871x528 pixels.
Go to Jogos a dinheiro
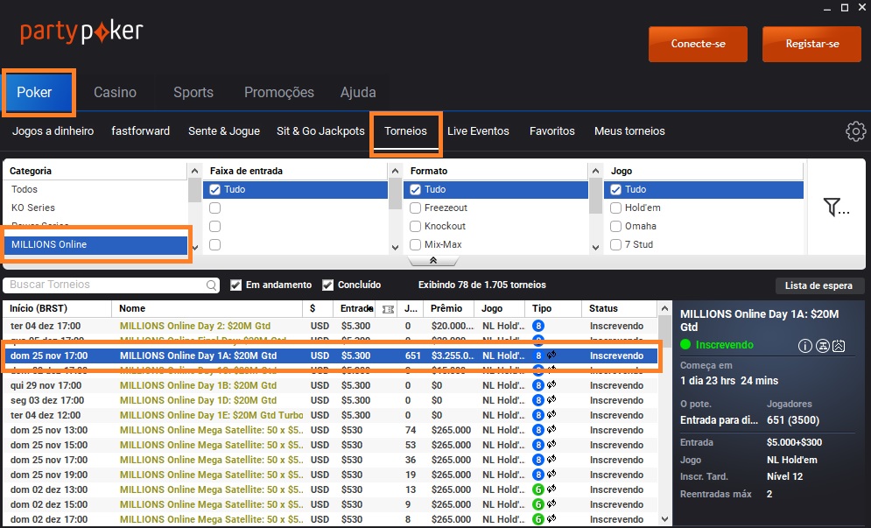click(x=53, y=131)
